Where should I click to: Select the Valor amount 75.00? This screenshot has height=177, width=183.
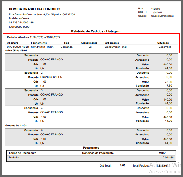click(169, 82)
